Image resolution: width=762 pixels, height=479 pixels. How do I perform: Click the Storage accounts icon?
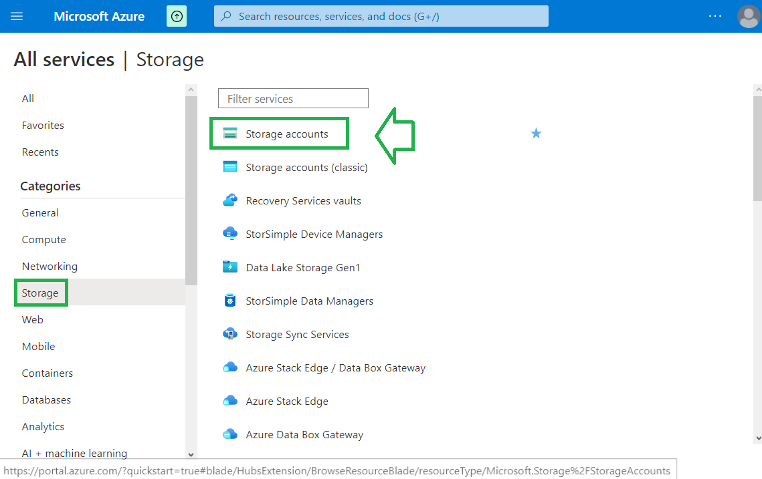click(230, 134)
